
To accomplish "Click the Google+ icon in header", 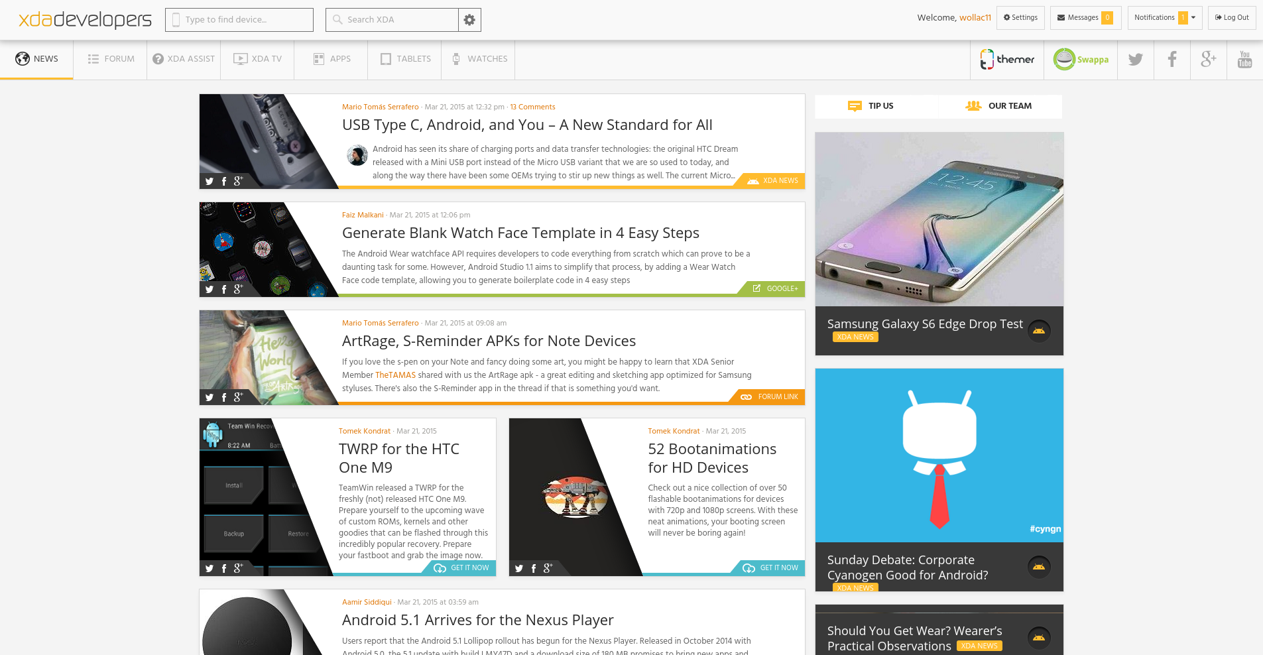I will [1208, 60].
